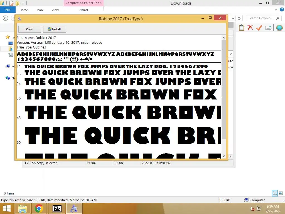The height and width of the screenshot is (214, 285).
Task: Click the orange checkmark icon
Action: click(x=259, y=28)
